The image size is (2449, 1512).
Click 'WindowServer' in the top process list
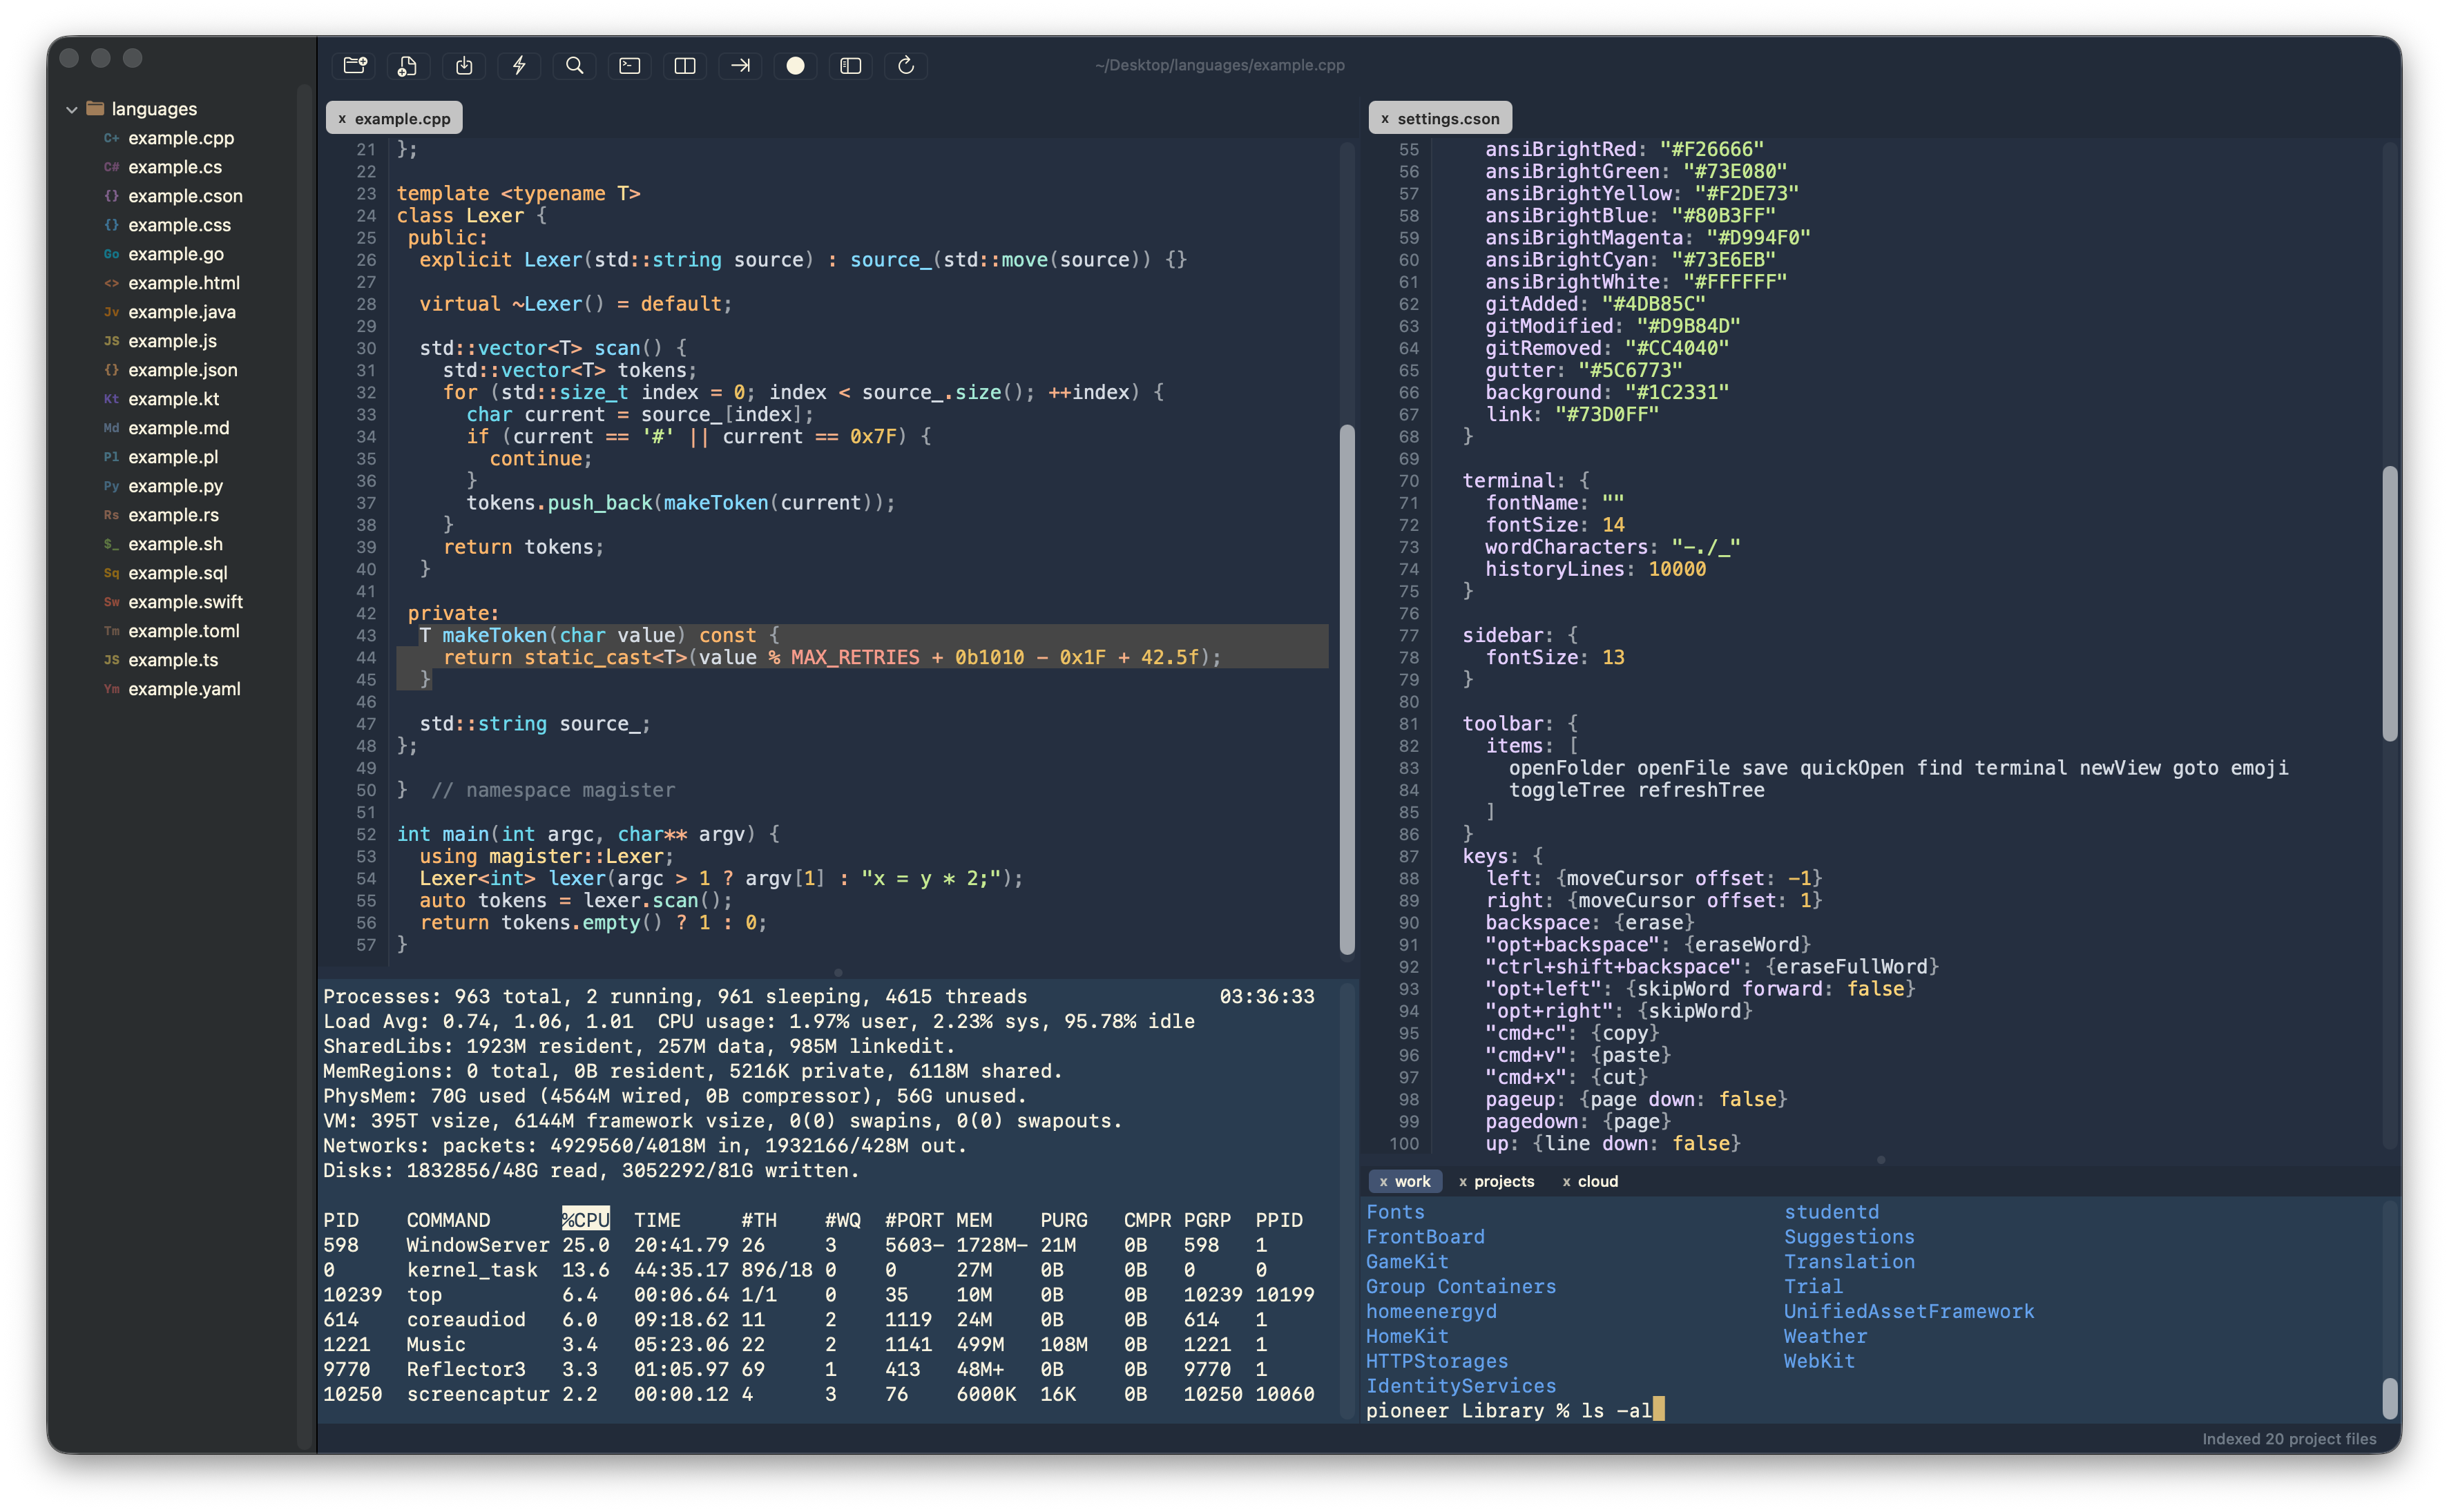478,1245
